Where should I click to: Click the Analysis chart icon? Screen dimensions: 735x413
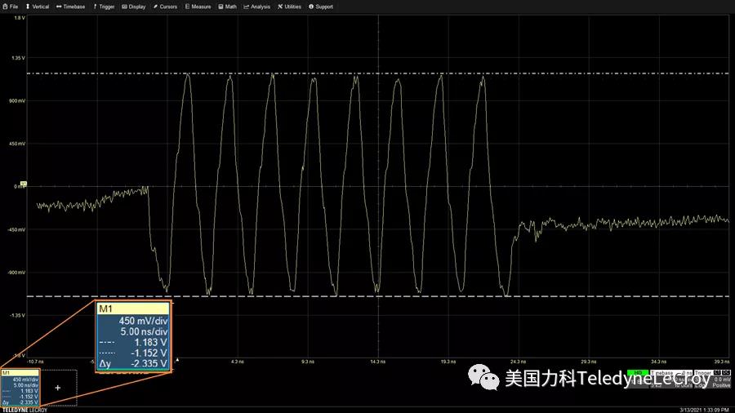click(246, 7)
